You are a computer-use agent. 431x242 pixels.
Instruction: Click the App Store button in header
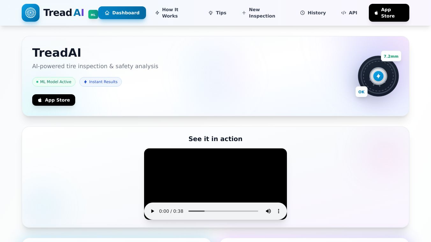point(389,13)
